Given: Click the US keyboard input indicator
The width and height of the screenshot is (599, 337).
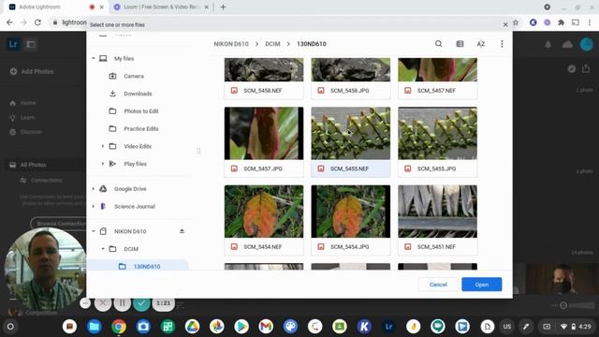Looking at the screenshot, I should [507, 327].
